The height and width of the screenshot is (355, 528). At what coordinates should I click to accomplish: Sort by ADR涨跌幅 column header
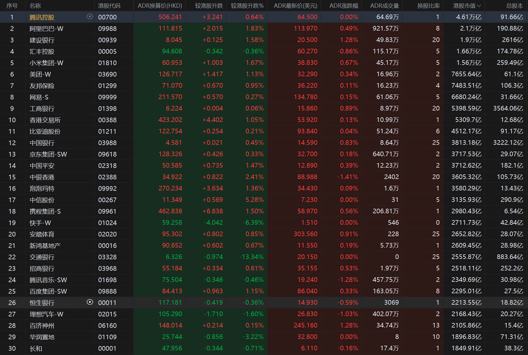[344, 6]
